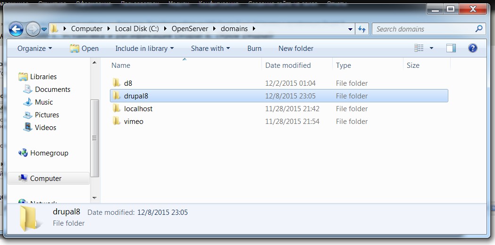The width and height of the screenshot is (495, 245).
Task: Click the navigation pane scrollbar thumb
Action: click(x=94, y=138)
